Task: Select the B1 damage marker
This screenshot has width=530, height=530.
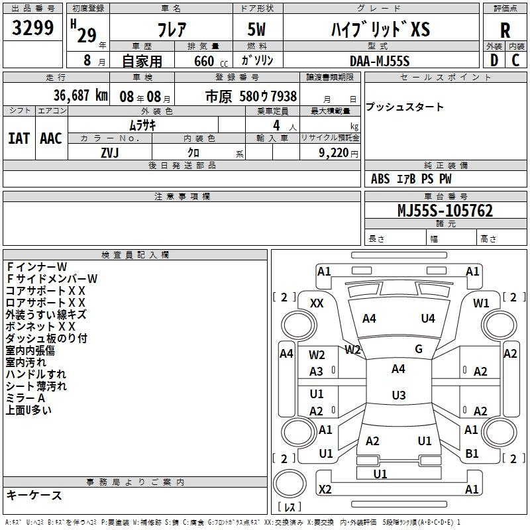Action: [472, 454]
